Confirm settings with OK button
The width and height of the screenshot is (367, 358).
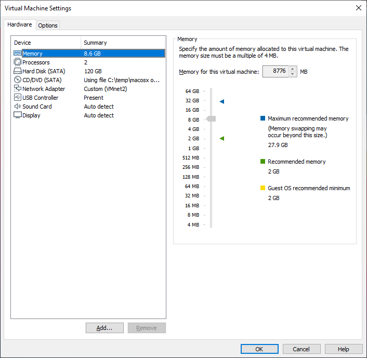point(259,349)
